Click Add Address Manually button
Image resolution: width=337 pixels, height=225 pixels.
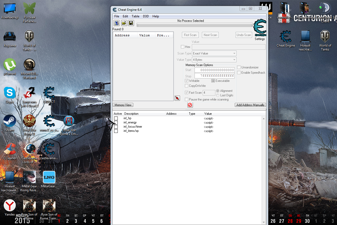click(250, 105)
